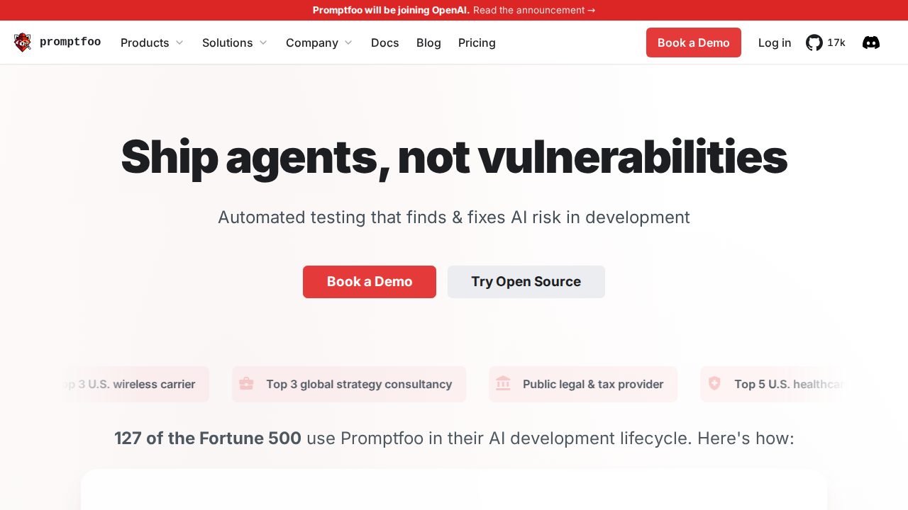Navigate to Pricing in the navbar
Viewport: 908px width, 510px height.
(x=477, y=42)
